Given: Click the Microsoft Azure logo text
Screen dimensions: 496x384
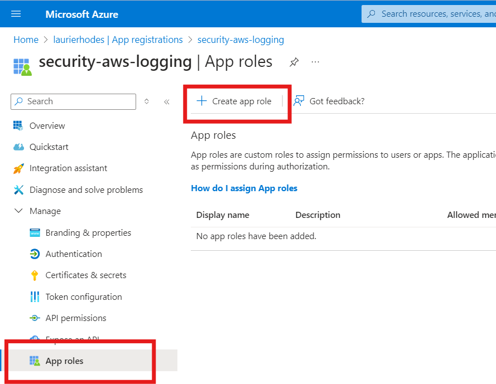Looking at the screenshot, I should pyautogui.click(x=81, y=14).
